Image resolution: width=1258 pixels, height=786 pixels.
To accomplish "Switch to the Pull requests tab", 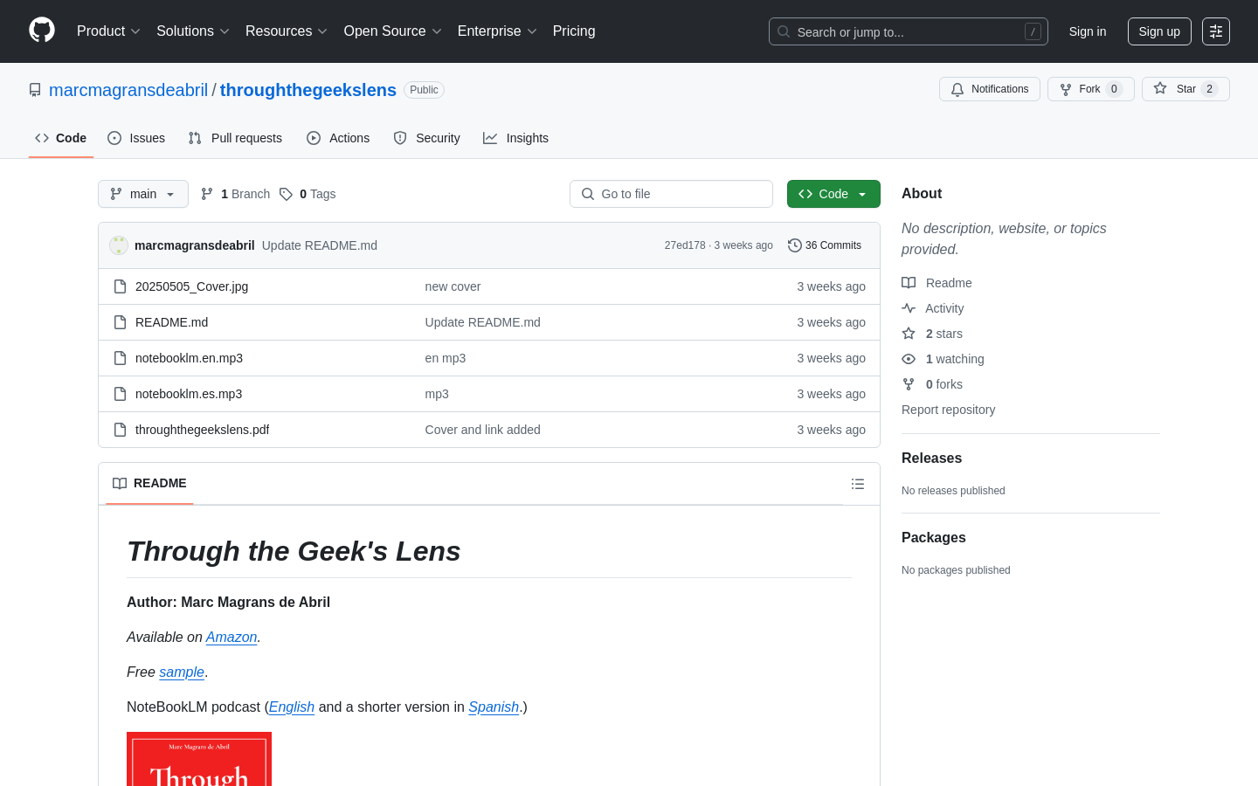I will click(235, 138).
